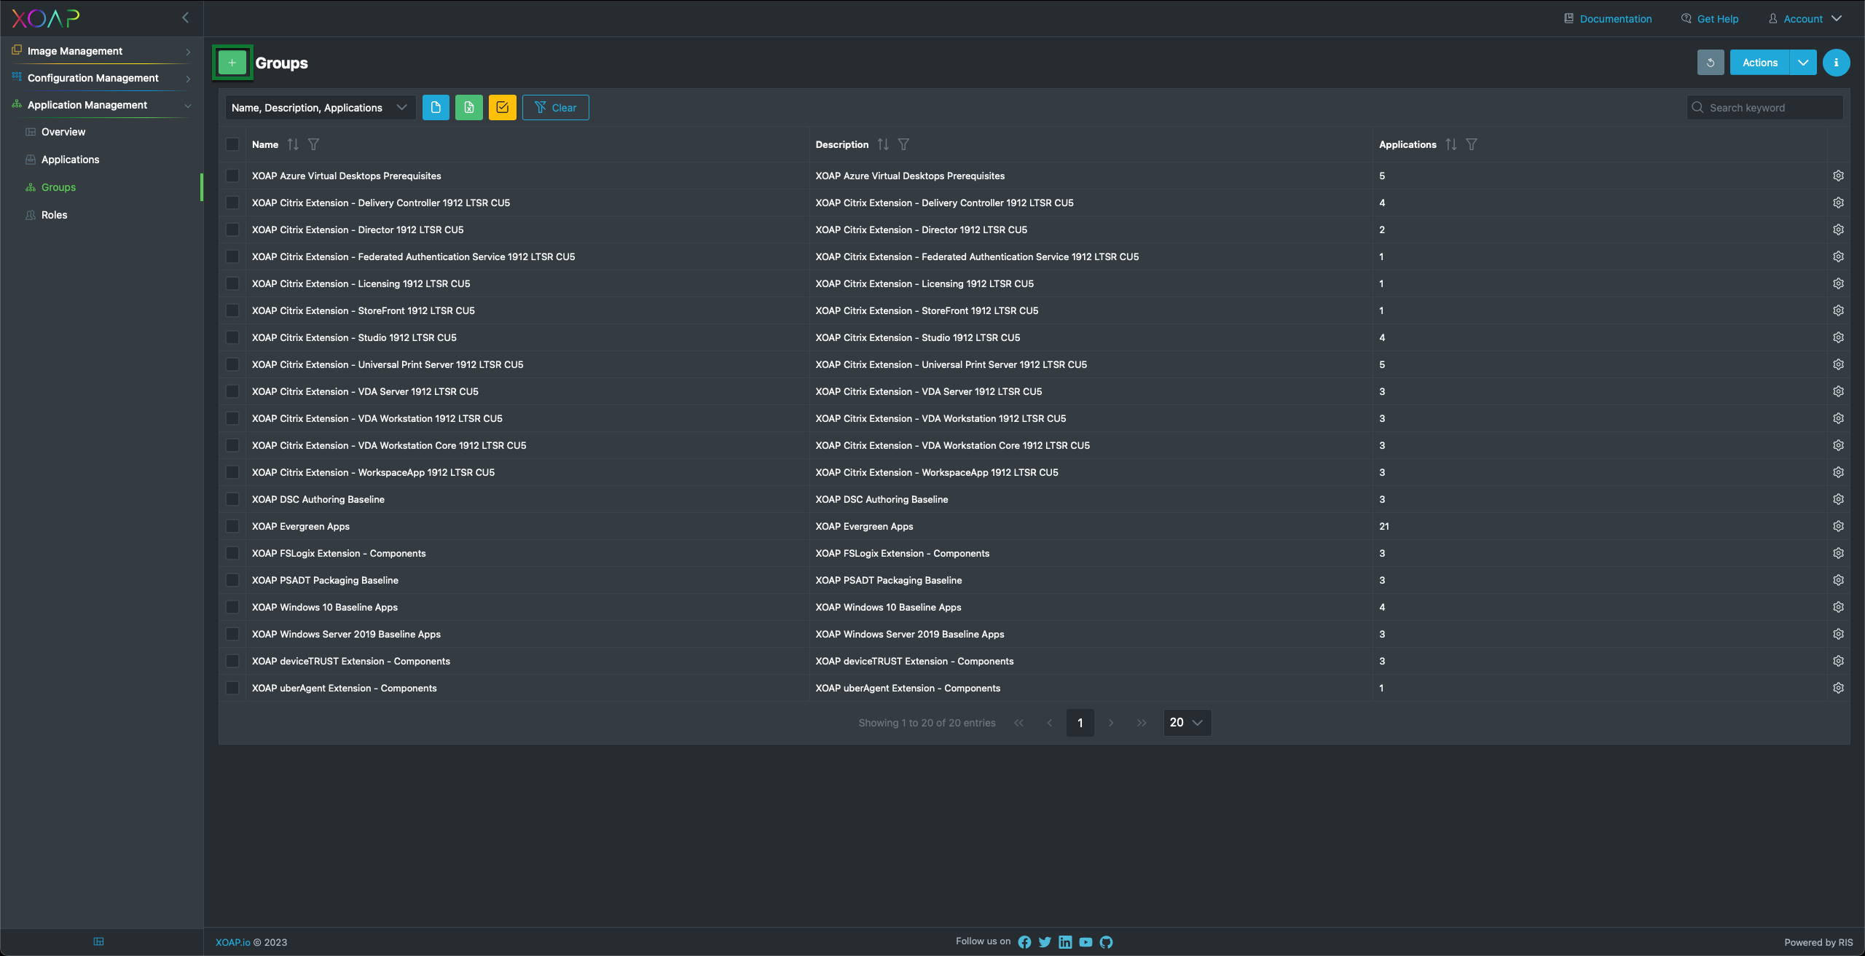The width and height of the screenshot is (1865, 956).
Task: Go to the next page arrow
Action: click(1111, 722)
